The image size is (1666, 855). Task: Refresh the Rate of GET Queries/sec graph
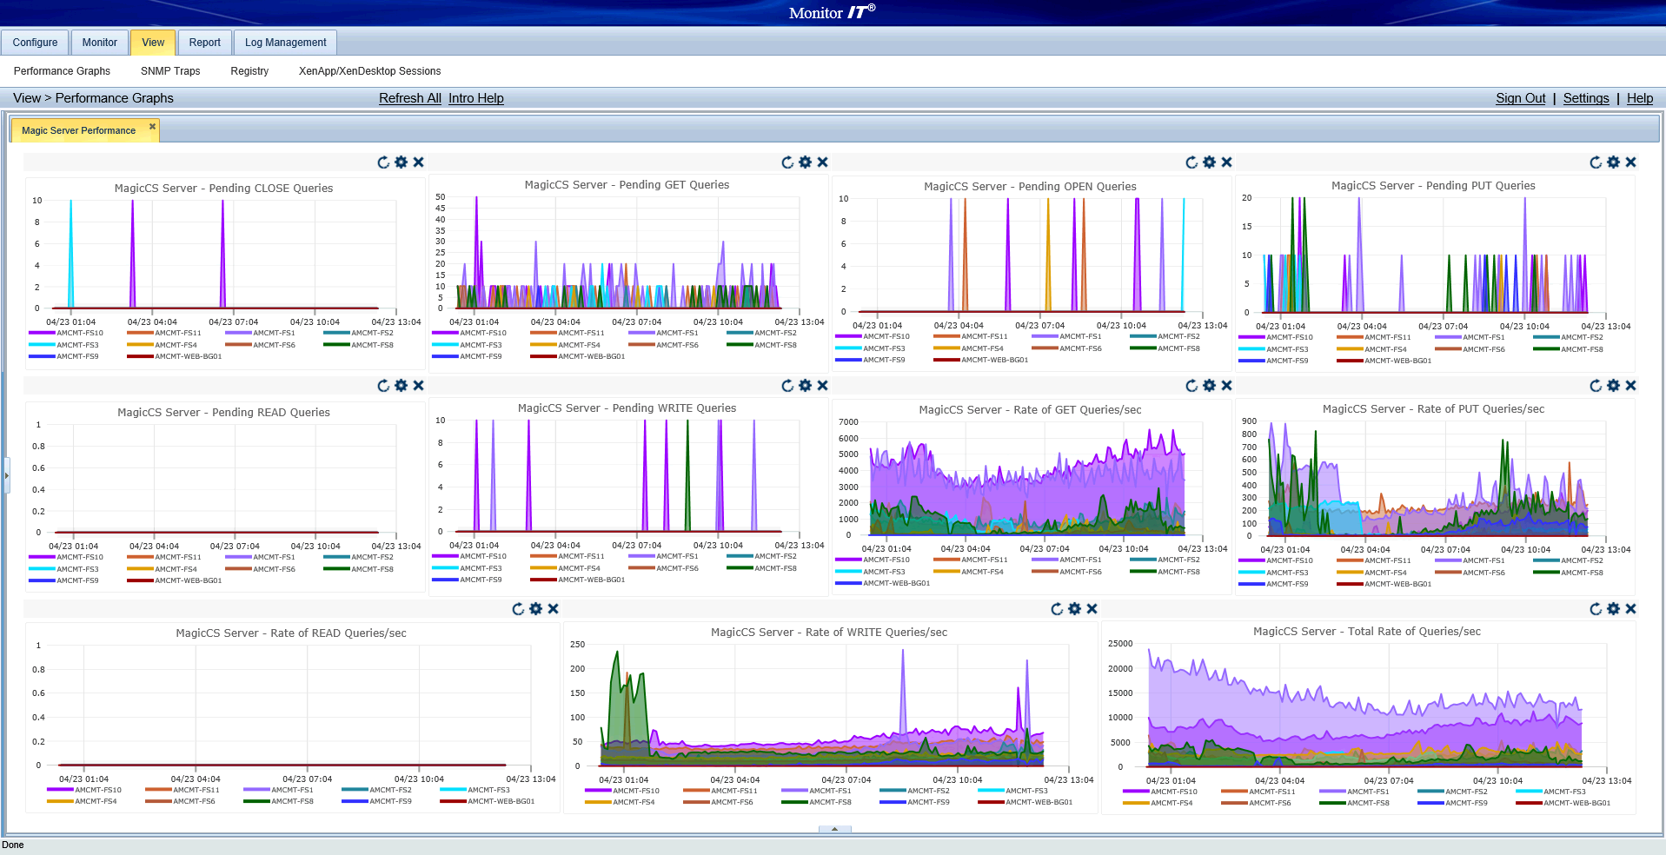pyautogui.click(x=1191, y=386)
